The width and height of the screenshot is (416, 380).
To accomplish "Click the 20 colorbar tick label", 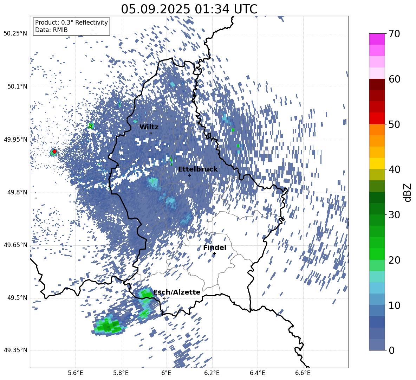I will (394, 260).
